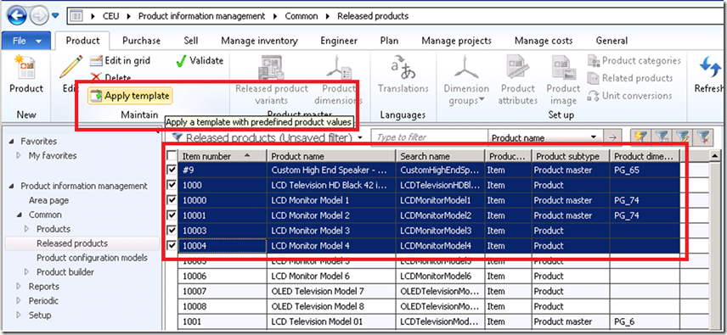Click grid scrollbar up arrow
This screenshot has height=335, width=727.
(x=714, y=156)
